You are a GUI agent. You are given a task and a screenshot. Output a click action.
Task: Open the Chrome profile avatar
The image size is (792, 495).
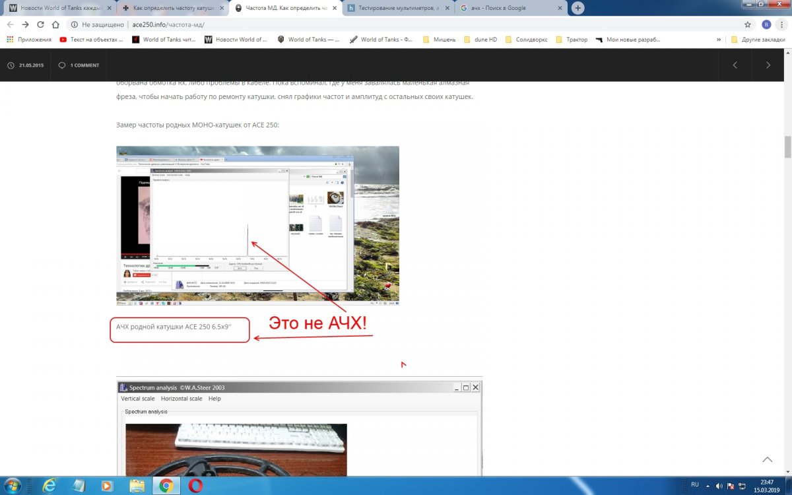[x=766, y=24]
